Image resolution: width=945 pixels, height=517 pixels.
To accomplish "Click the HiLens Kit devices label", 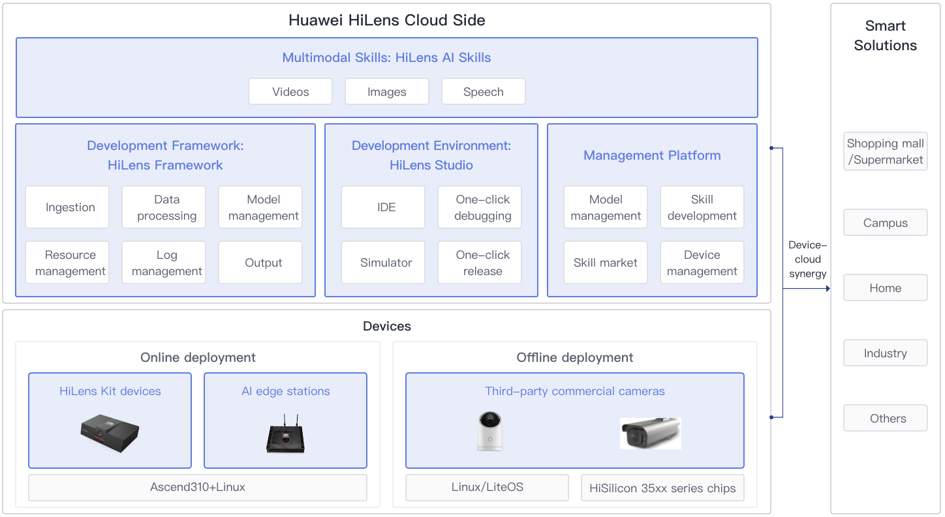I will pos(110,391).
